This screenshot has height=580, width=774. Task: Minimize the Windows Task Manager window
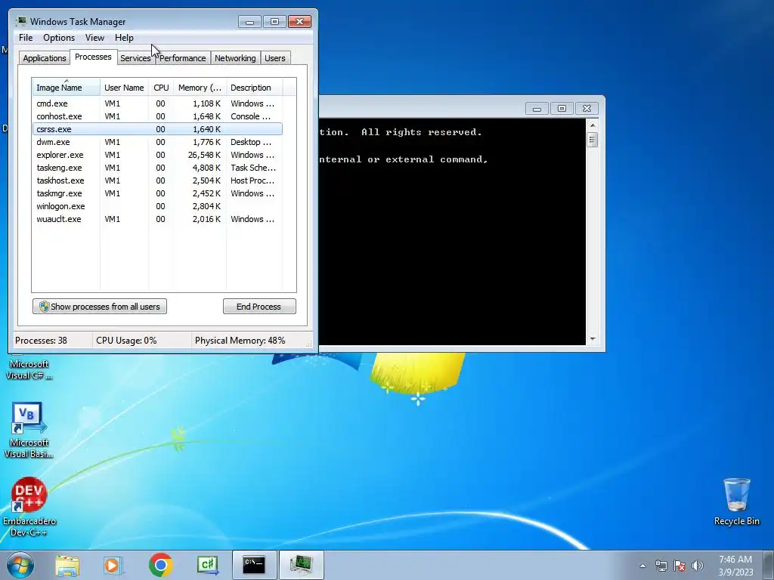click(x=249, y=22)
